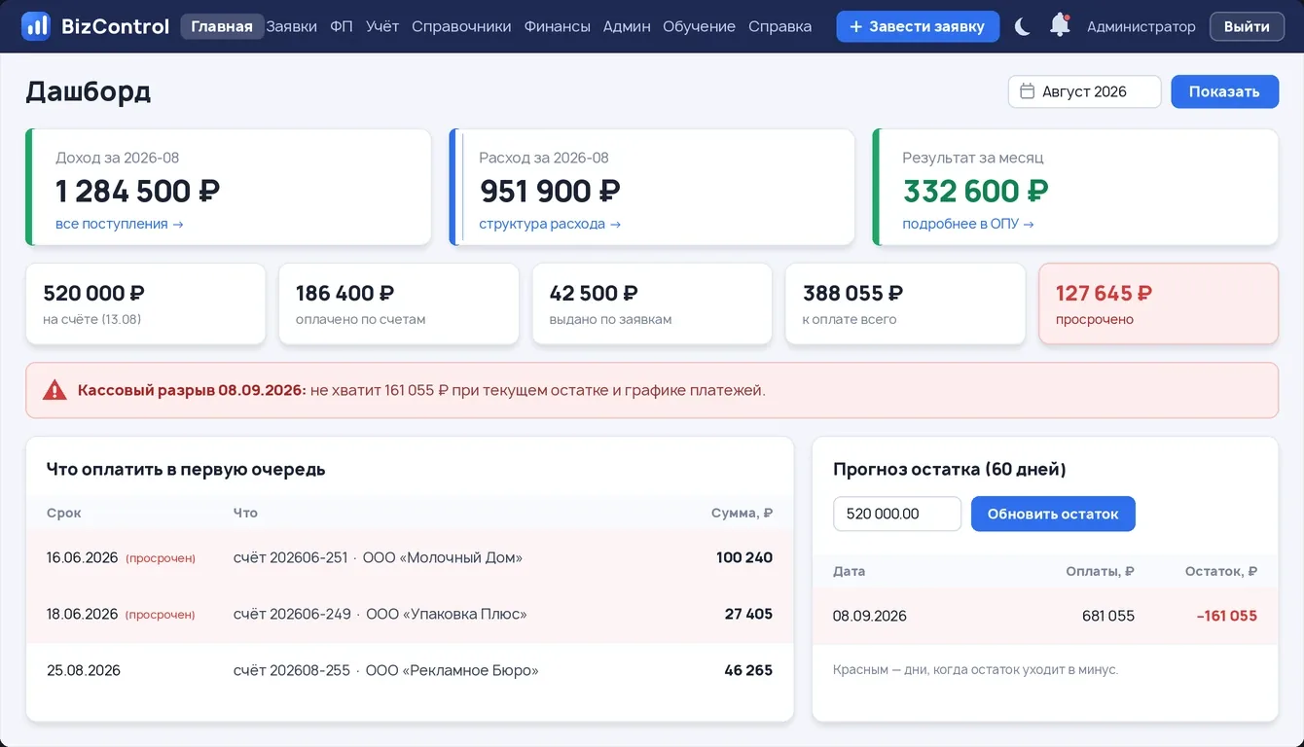Click the balance input field 520 000.00
This screenshot has width=1304, height=747.
click(897, 514)
